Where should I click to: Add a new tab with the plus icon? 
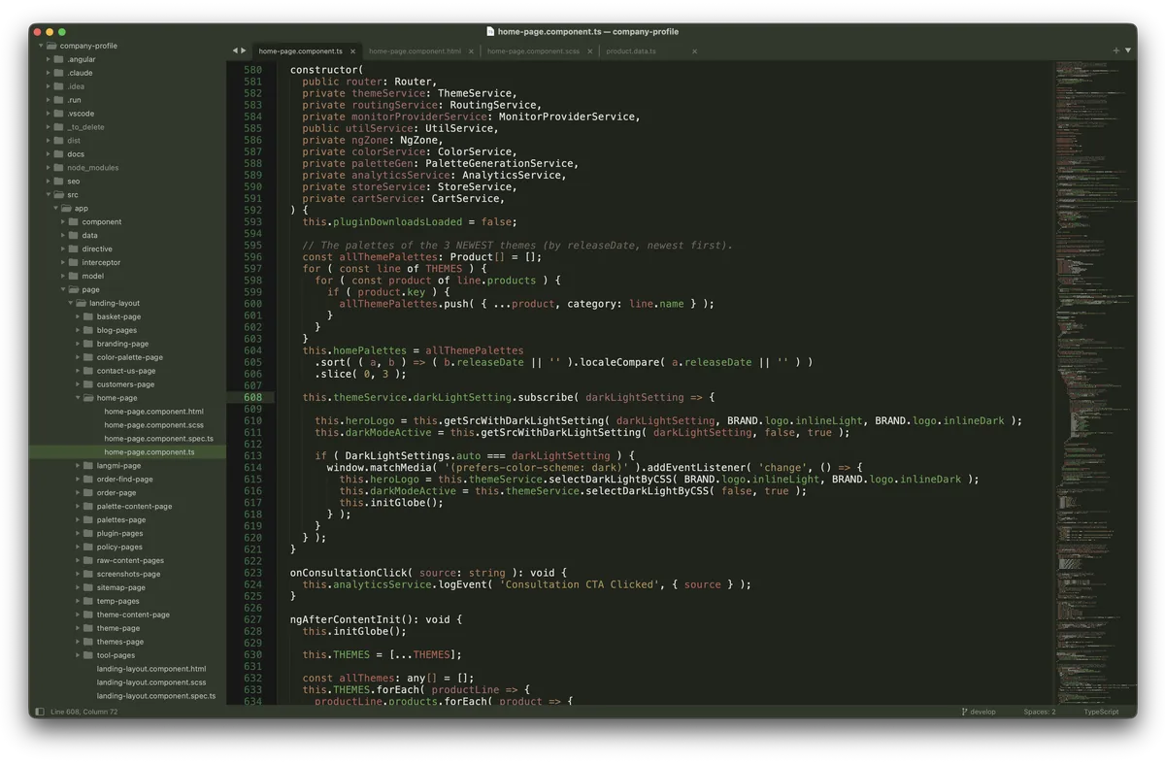(x=1115, y=50)
